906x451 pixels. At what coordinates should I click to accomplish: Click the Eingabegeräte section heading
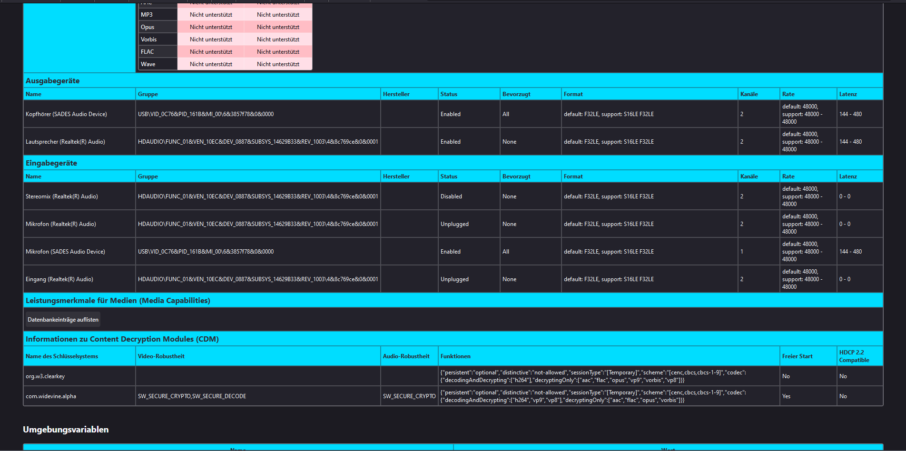(51, 163)
